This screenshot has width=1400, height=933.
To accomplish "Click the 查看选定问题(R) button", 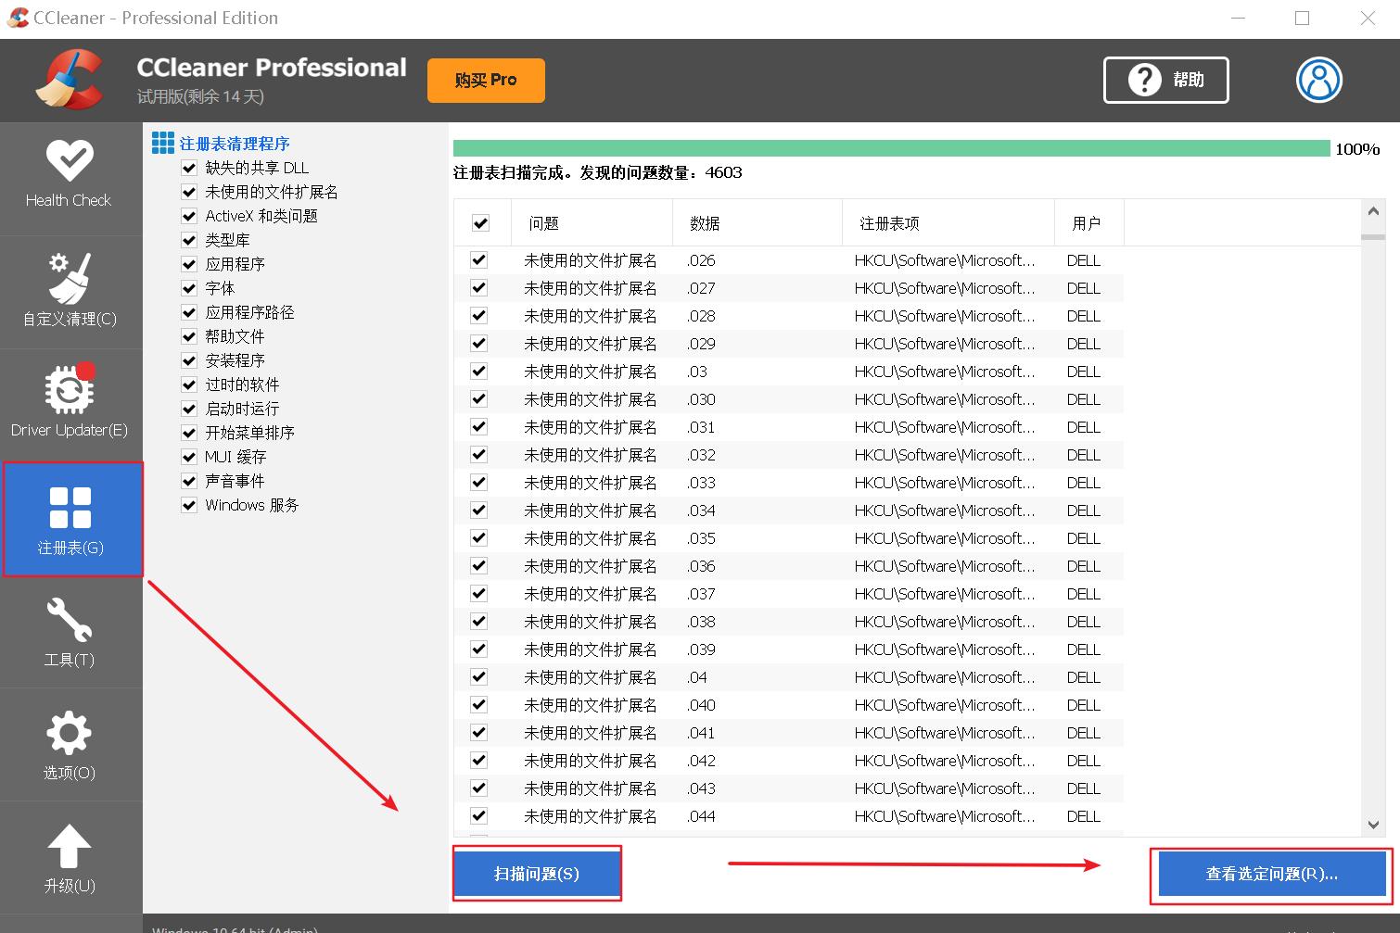I will (x=1269, y=873).
